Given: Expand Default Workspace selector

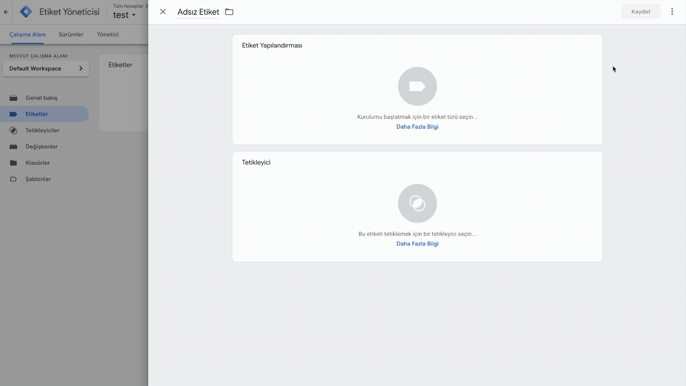Looking at the screenshot, I should 46,69.
